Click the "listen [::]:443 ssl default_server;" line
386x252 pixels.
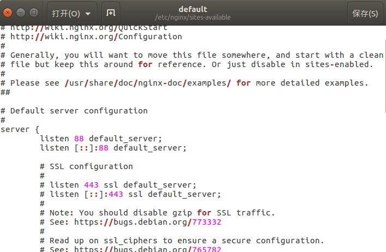tap(135, 194)
